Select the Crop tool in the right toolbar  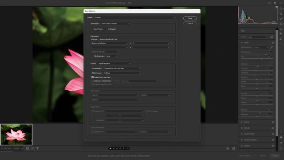(x=281, y=14)
